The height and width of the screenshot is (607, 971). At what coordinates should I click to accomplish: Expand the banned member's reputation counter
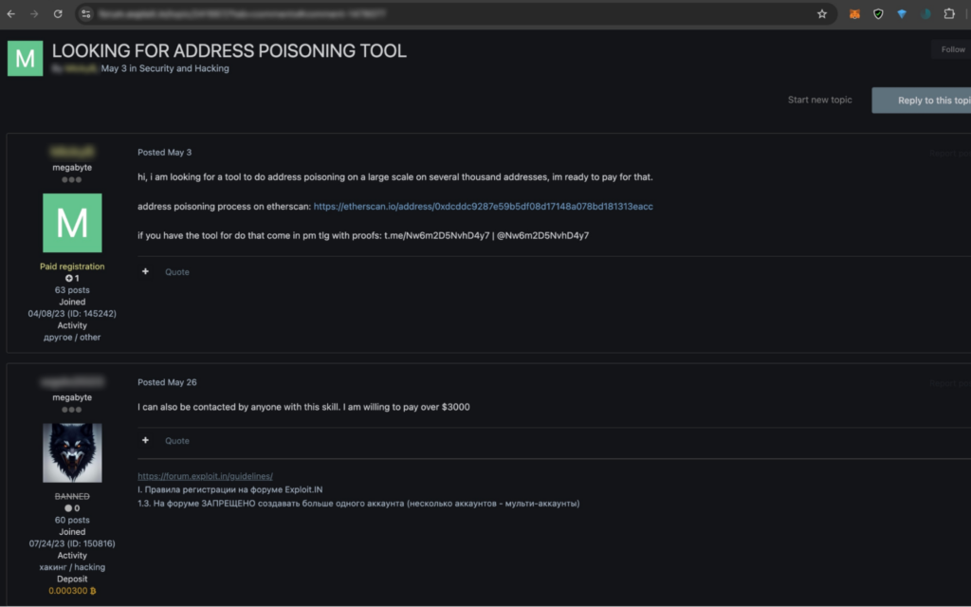(72, 507)
